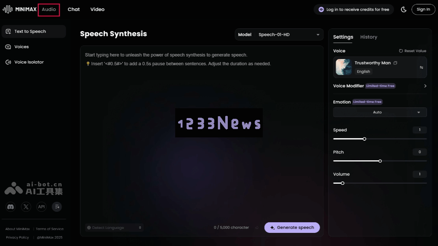
Task: Click the Volume slider
Action: [x=380, y=183]
